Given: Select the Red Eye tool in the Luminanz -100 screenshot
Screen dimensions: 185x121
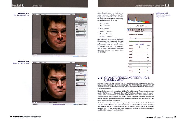Looking at the screenshot, I should (x=42, y=14).
